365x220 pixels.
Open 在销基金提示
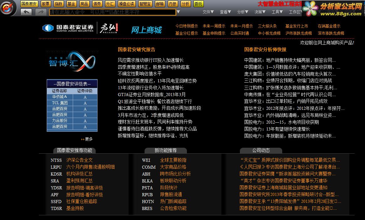coord(329,26)
